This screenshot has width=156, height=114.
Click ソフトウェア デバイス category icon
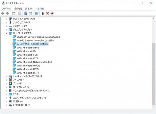click(10, 22)
